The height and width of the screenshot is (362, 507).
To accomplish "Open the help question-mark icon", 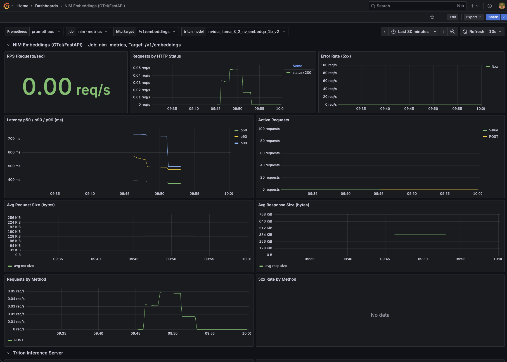I will pos(489,6).
